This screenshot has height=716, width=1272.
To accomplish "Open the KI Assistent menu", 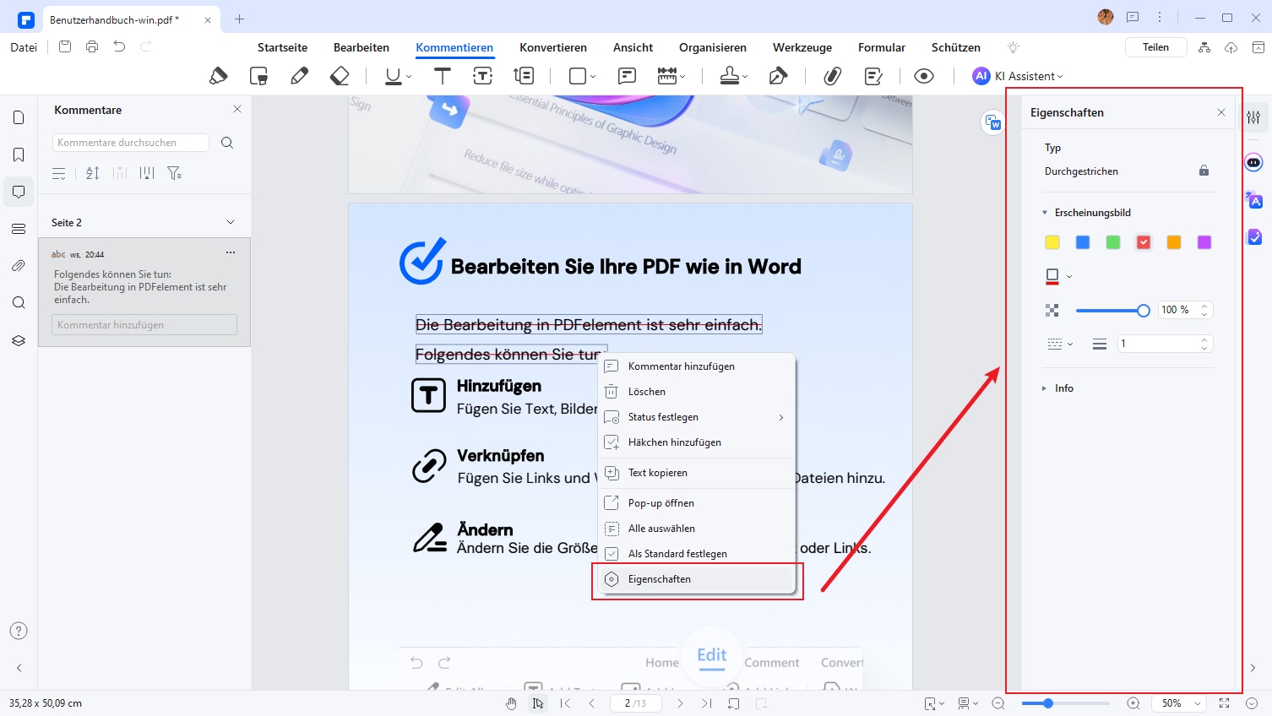I will (1019, 76).
